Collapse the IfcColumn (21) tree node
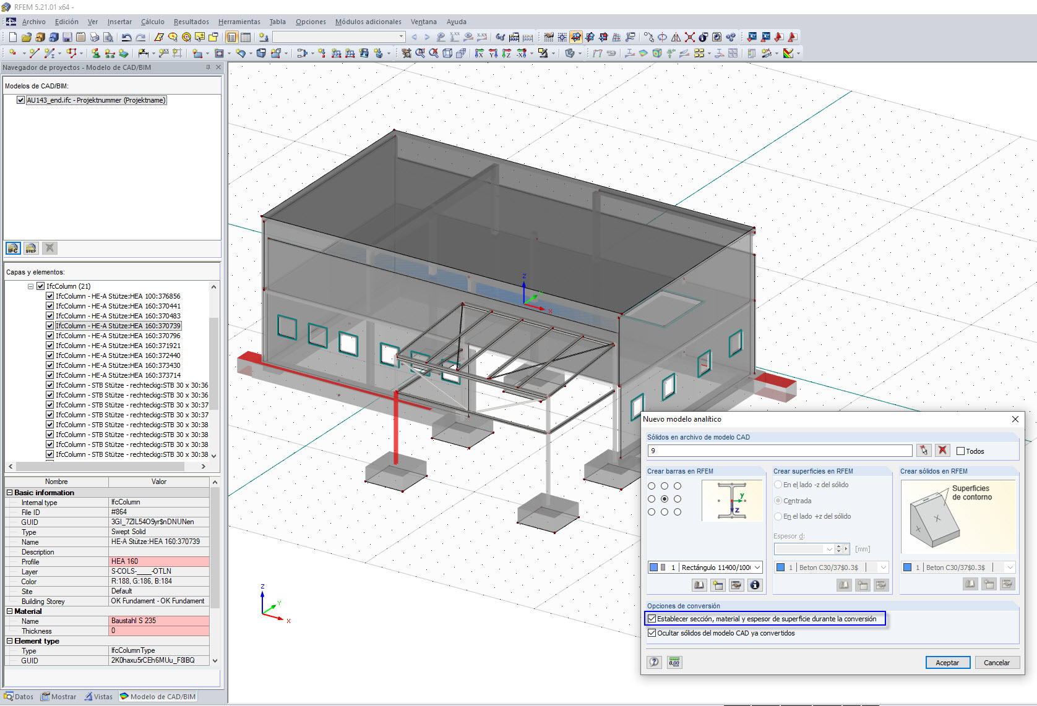The height and width of the screenshot is (706, 1037). pos(30,286)
